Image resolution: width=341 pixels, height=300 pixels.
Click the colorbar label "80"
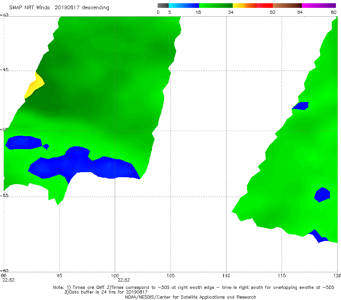(x=334, y=12)
